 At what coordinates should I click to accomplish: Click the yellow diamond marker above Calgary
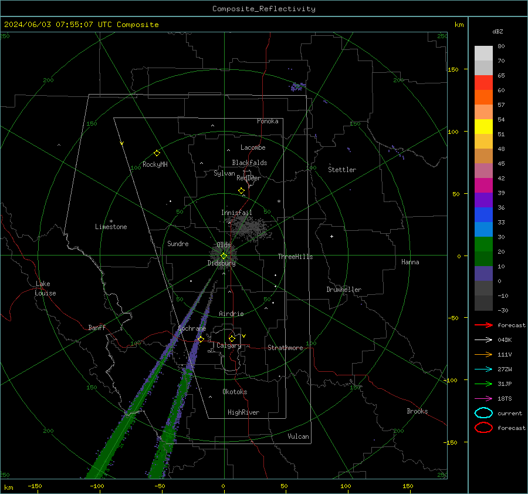coord(232,338)
